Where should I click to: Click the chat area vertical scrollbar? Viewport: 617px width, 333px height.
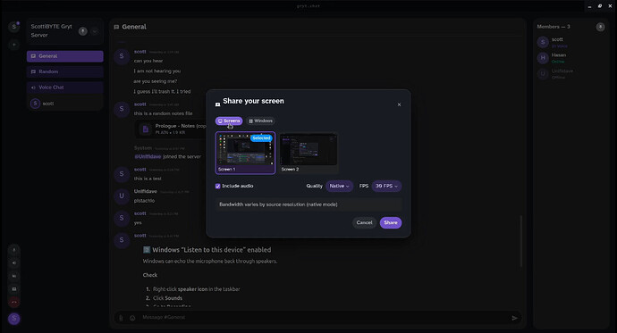pos(521,241)
